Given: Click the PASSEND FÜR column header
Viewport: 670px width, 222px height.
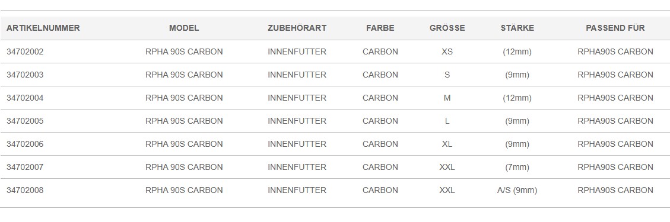Looking at the screenshot, I should 615,28.
